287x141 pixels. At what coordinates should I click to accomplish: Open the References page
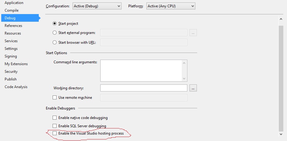click(13, 26)
